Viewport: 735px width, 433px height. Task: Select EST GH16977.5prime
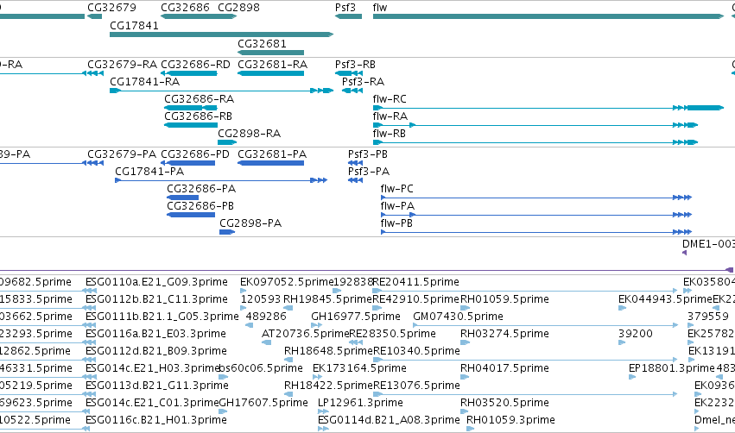[356, 317]
